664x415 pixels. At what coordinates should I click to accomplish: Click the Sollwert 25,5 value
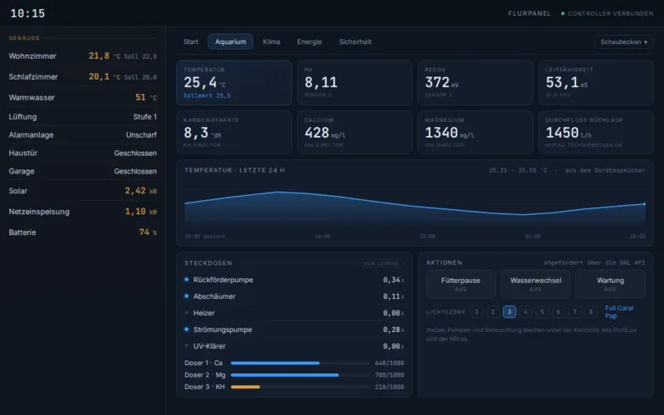click(207, 95)
